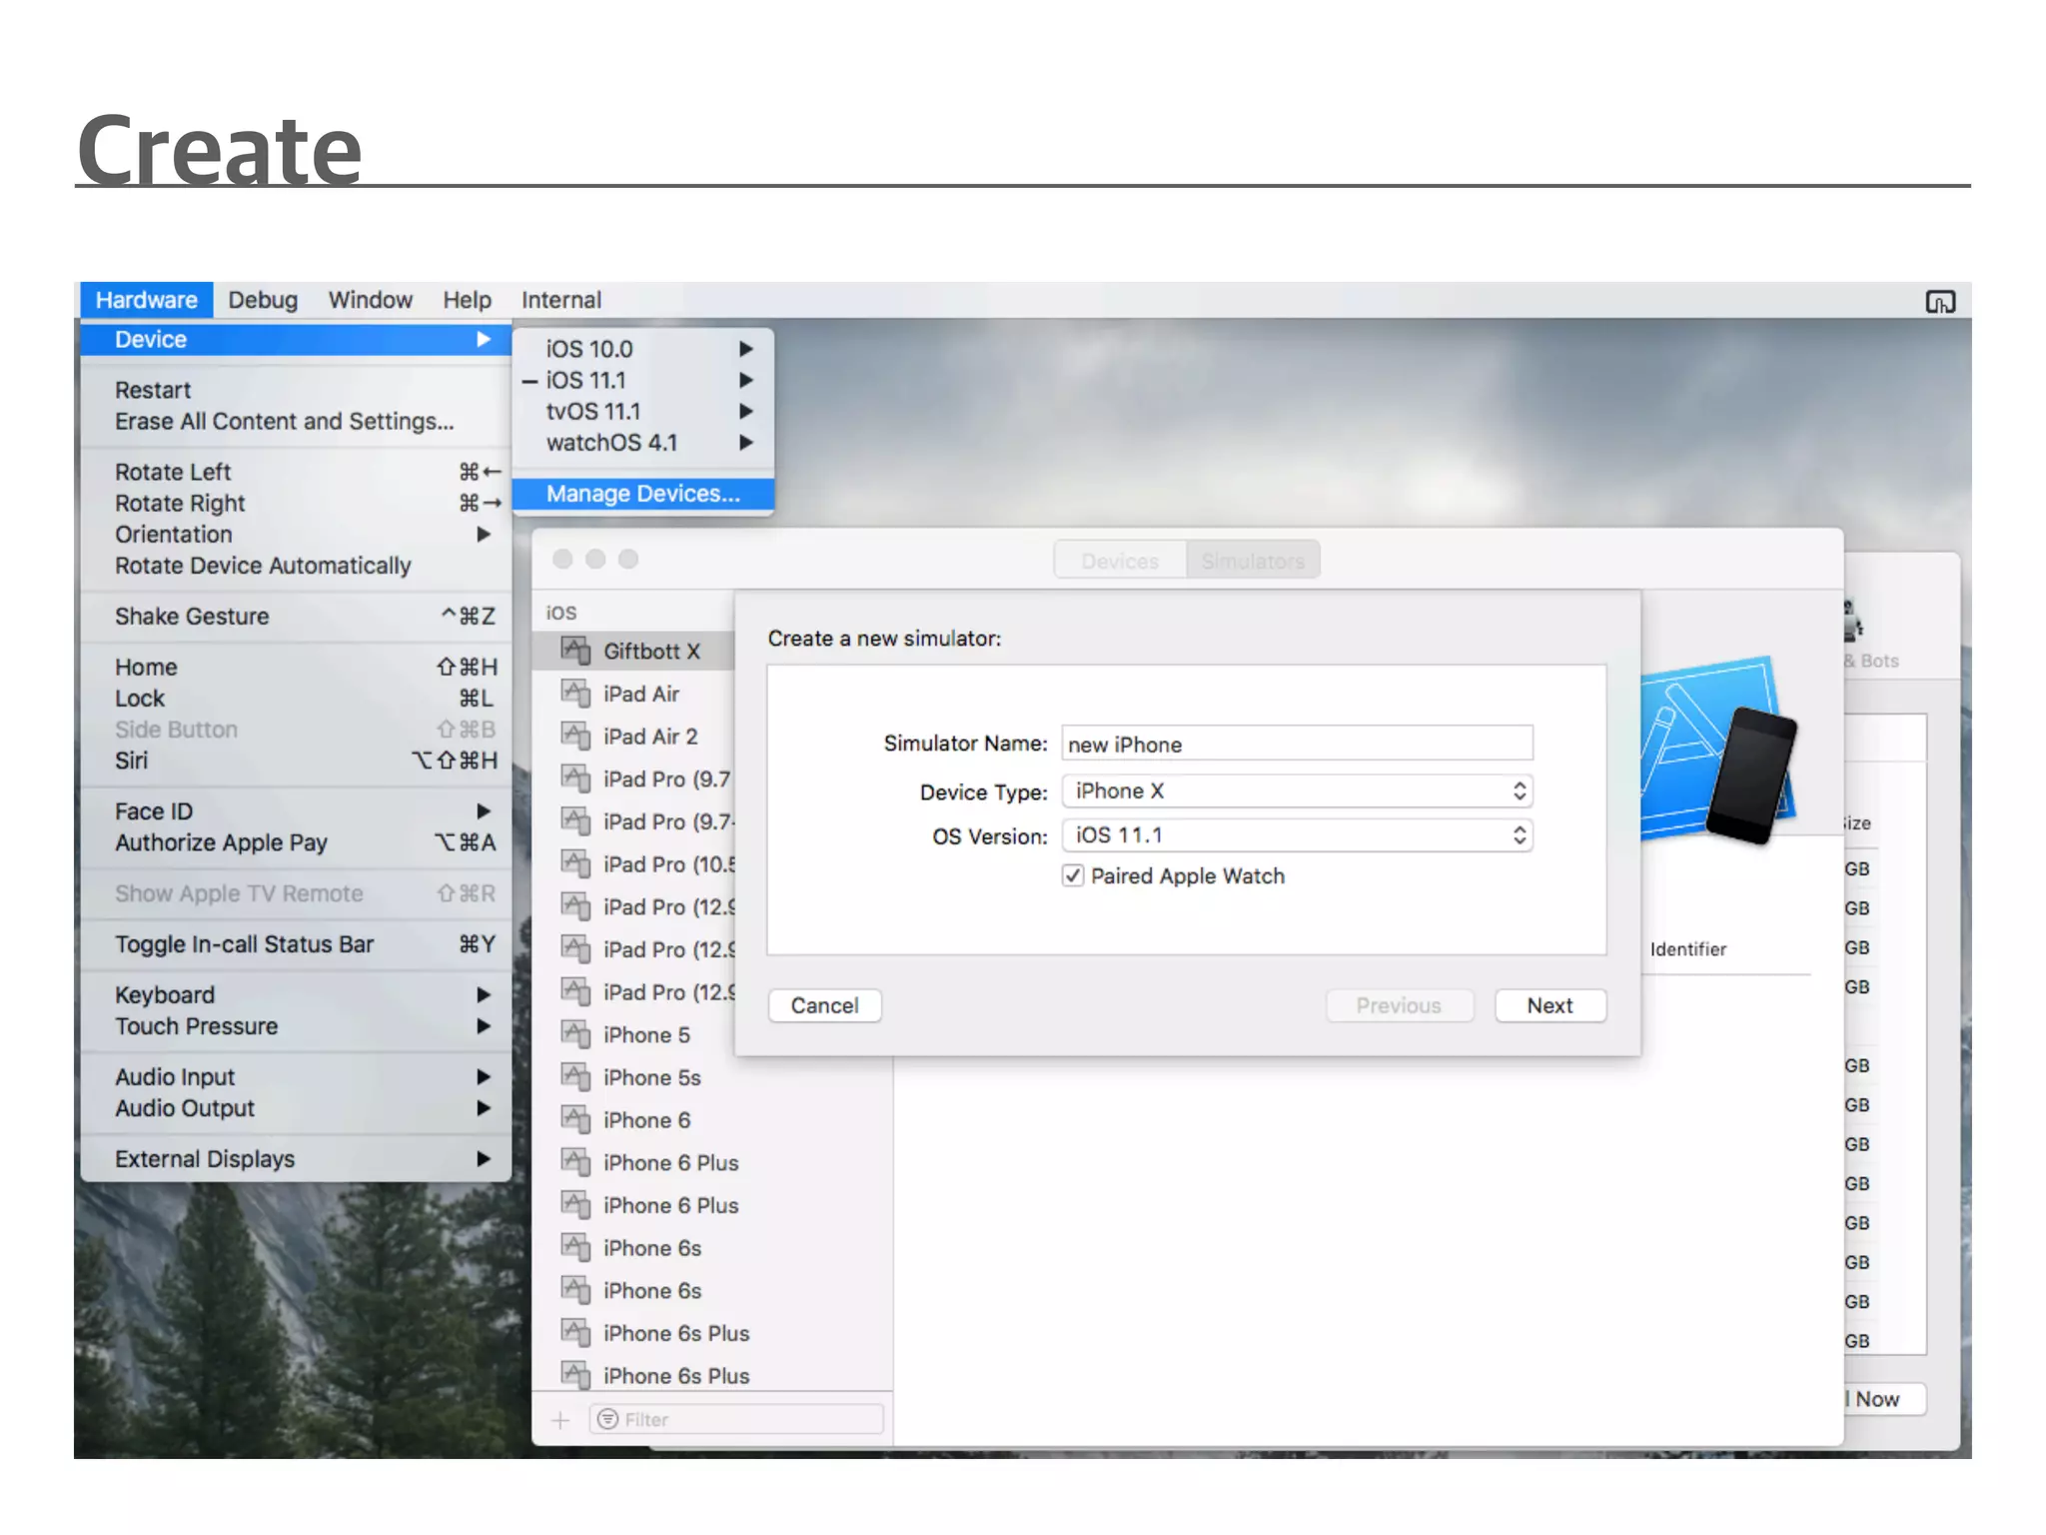The width and height of the screenshot is (2046, 1535).
Task: Switch to the Simulators tab
Action: coord(1253,562)
